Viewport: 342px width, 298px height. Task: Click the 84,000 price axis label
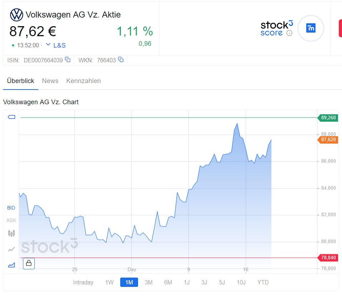click(x=328, y=188)
